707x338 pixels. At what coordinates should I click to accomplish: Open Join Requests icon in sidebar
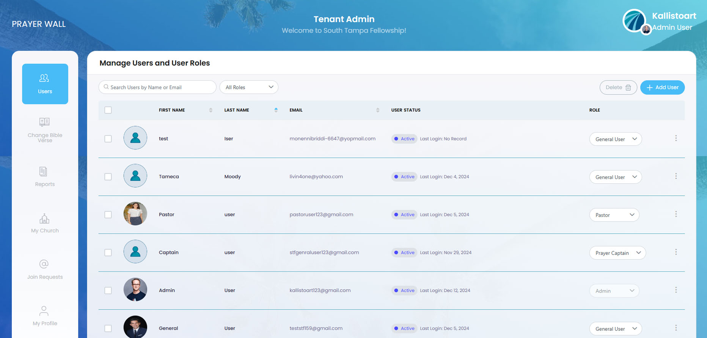tap(44, 264)
